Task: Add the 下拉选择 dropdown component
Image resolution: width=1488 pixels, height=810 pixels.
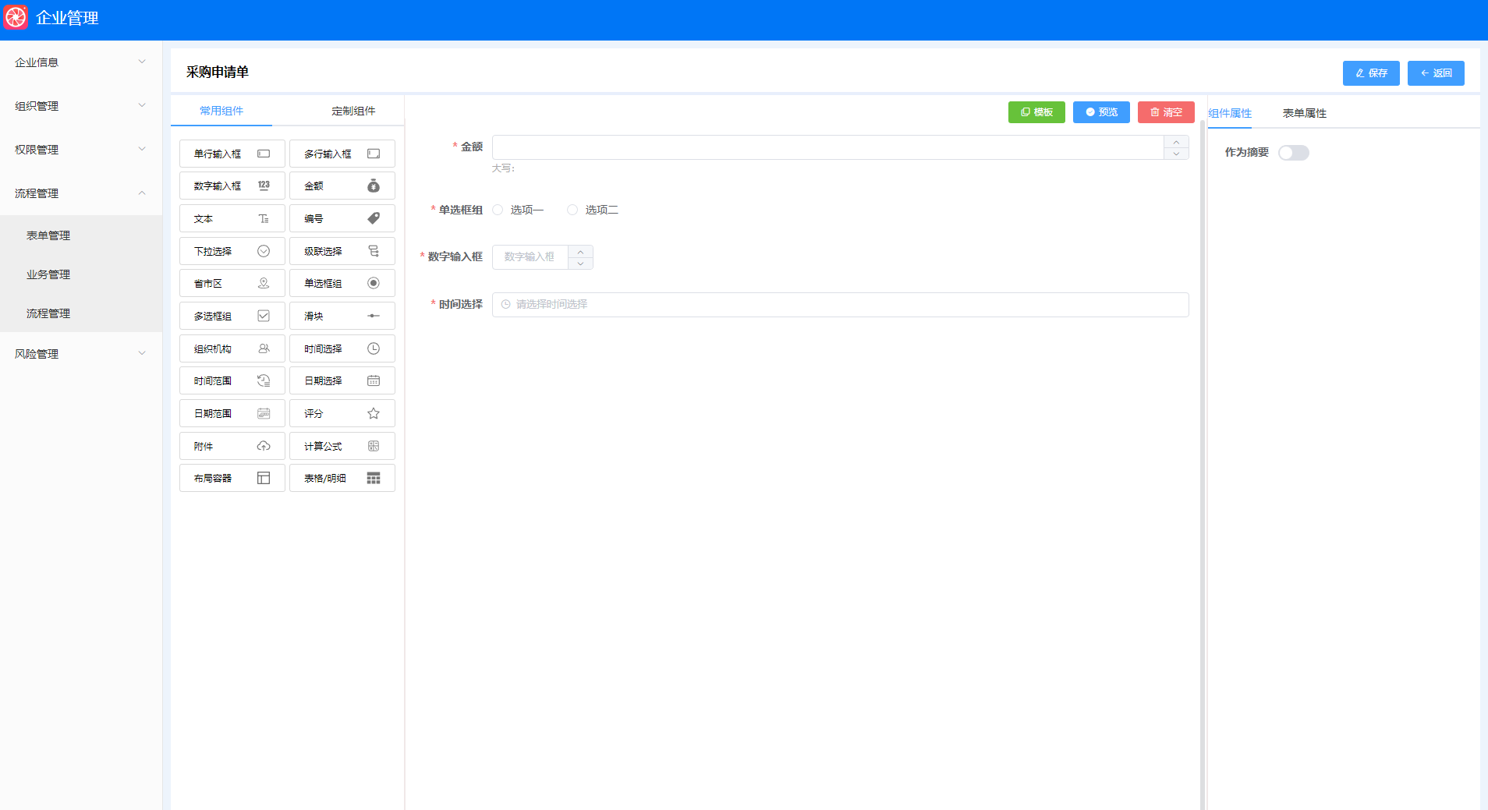Action: pos(232,251)
